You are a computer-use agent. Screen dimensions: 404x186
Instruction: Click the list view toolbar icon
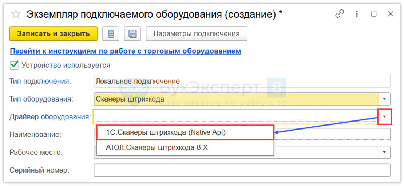click(x=111, y=34)
